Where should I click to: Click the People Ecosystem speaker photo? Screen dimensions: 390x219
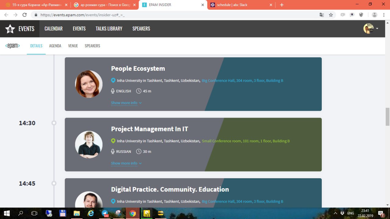coord(89,84)
